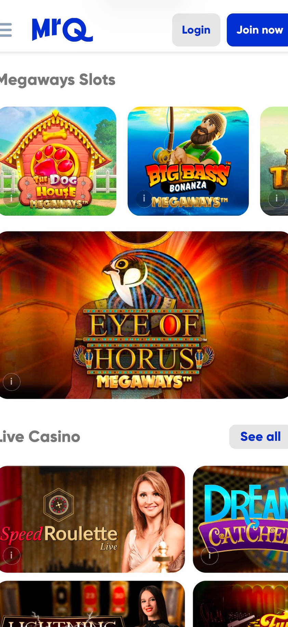Open the red curtain live game tile

(x=240, y=604)
